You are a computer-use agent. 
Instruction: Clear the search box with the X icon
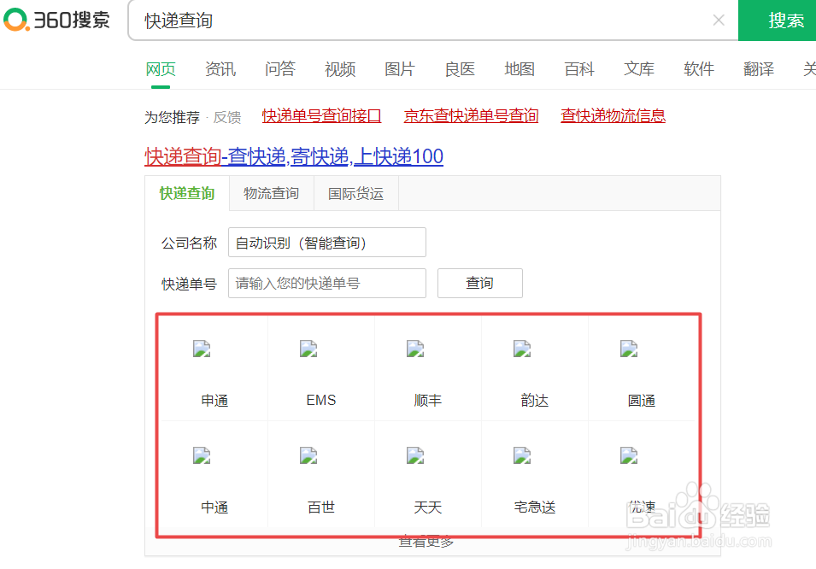[x=719, y=21]
